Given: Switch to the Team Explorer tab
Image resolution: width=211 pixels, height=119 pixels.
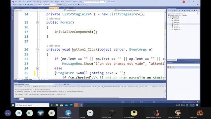Looking at the screenshot, I should tap(181, 59).
